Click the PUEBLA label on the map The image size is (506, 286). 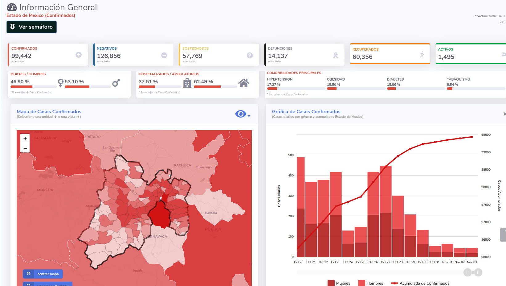213,229
